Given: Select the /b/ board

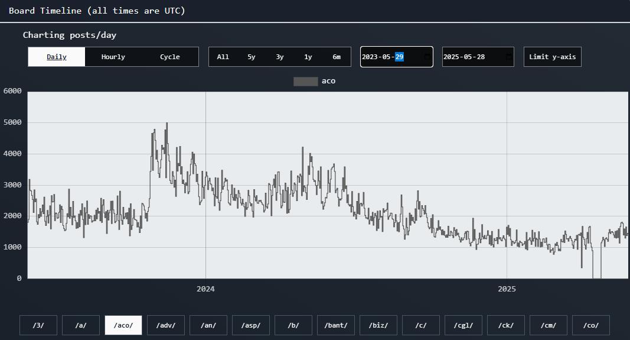Looking at the screenshot, I should pos(293,325).
